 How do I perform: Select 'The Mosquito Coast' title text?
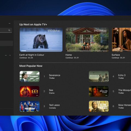tap(124, 90)
